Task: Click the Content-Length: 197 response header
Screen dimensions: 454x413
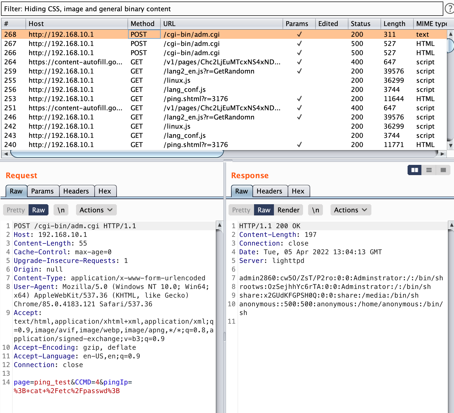Action: [x=278, y=235]
